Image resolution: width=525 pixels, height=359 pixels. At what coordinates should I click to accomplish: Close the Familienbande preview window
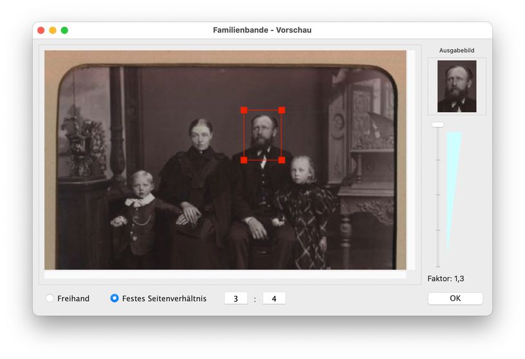pyautogui.click(x=41, y=30)
